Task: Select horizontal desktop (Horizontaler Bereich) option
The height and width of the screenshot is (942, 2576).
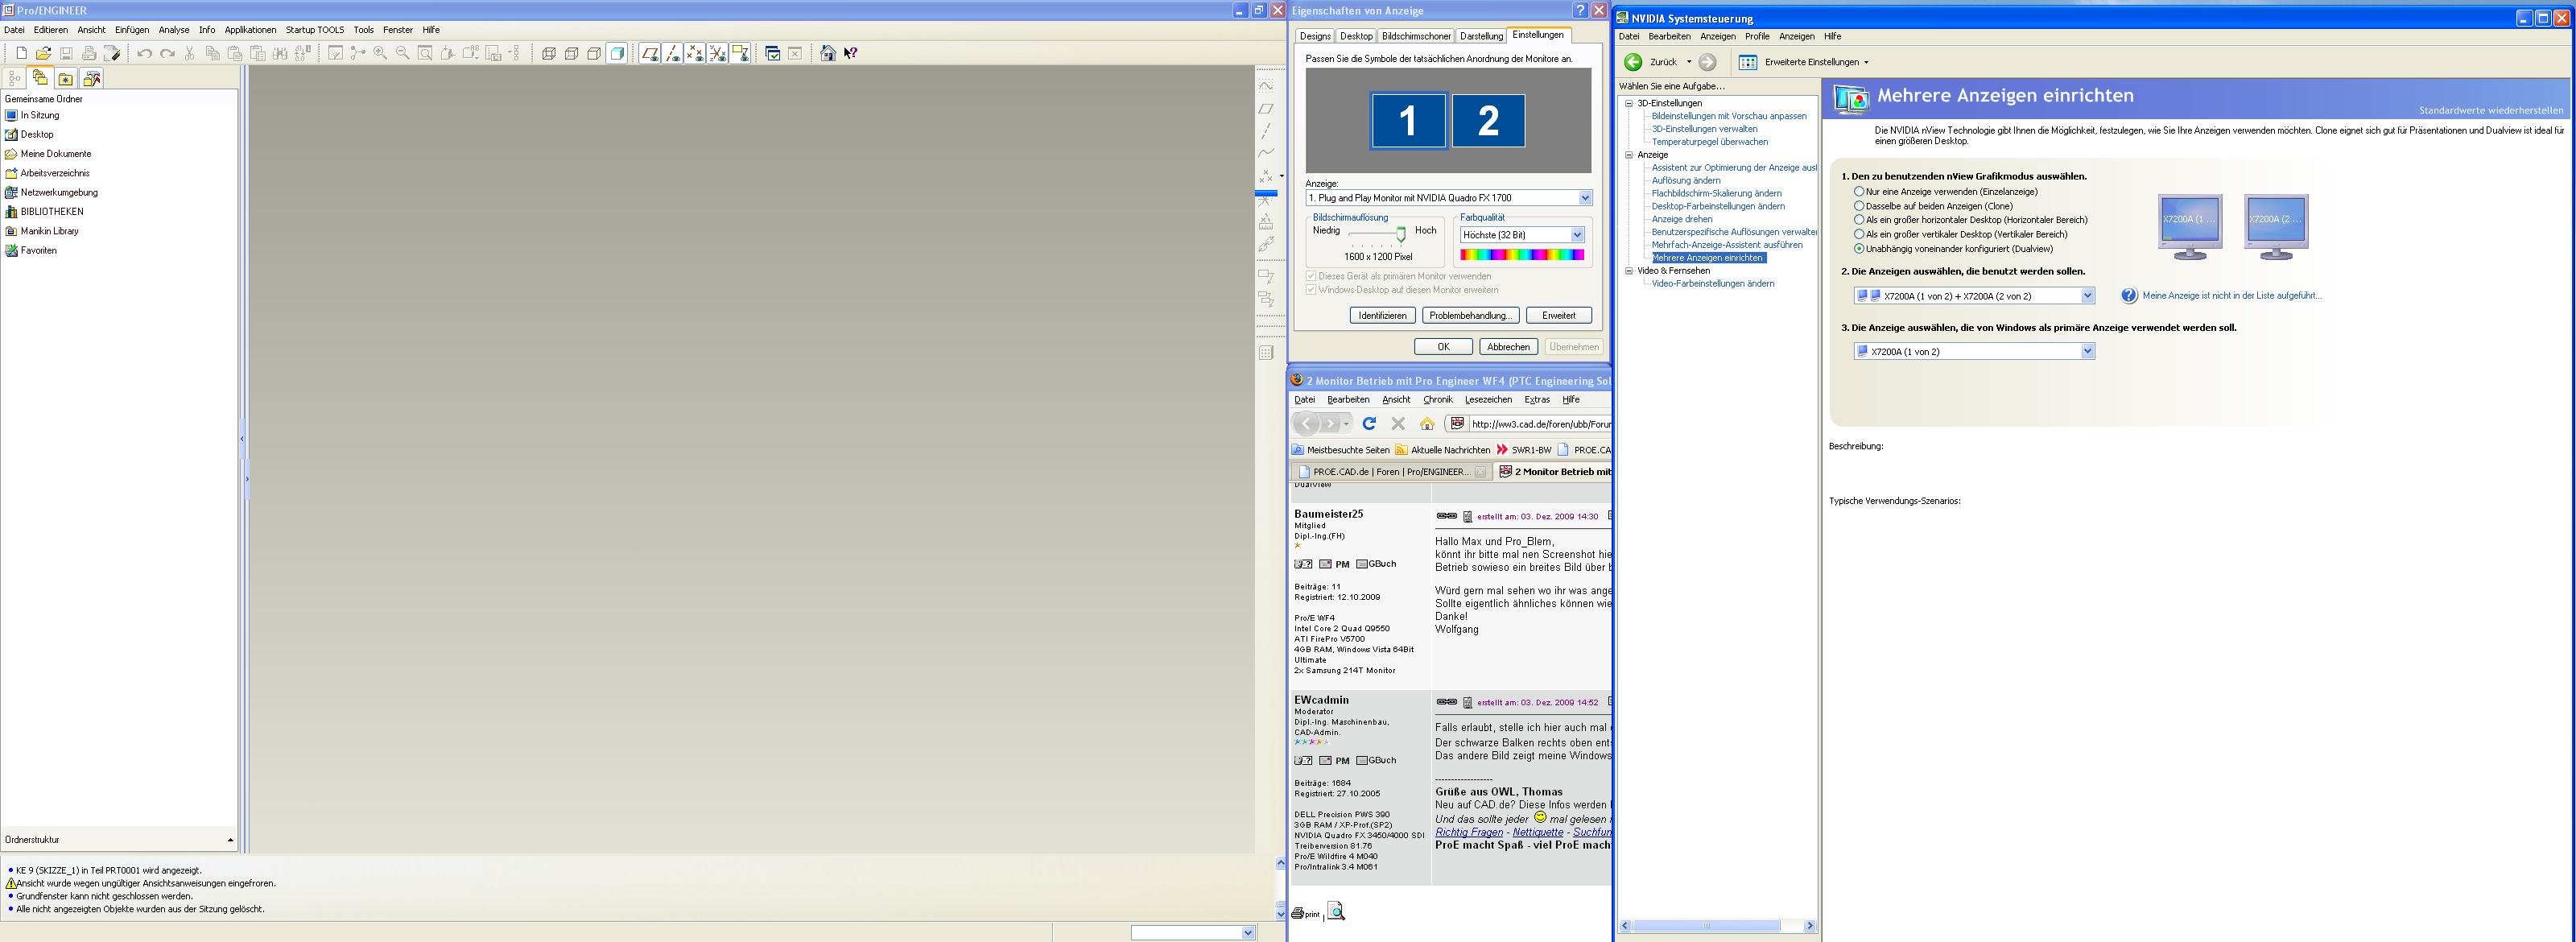Action: [1859, 219]
